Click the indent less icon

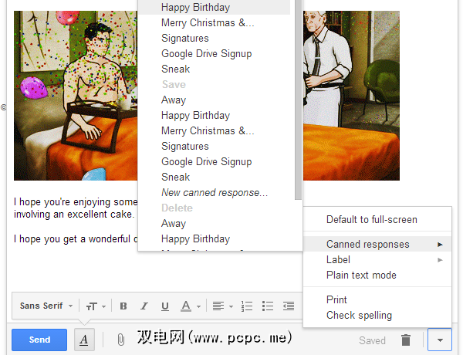[289, 306]
